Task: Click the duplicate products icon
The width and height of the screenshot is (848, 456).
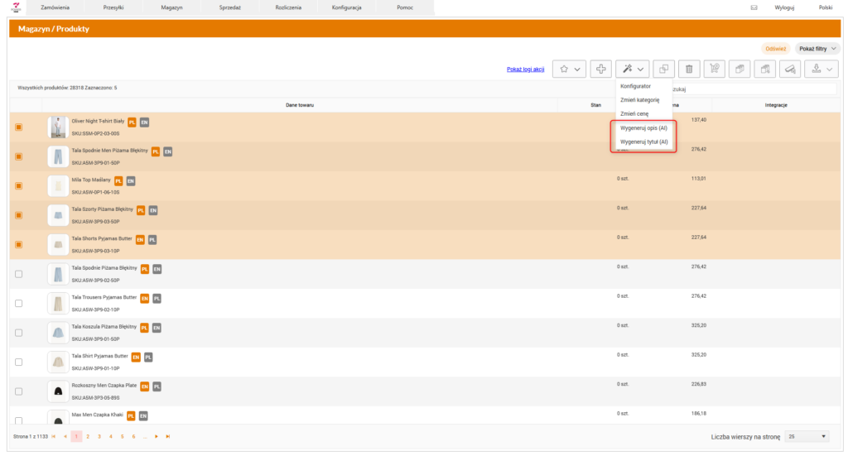Action: coord(662,70)
